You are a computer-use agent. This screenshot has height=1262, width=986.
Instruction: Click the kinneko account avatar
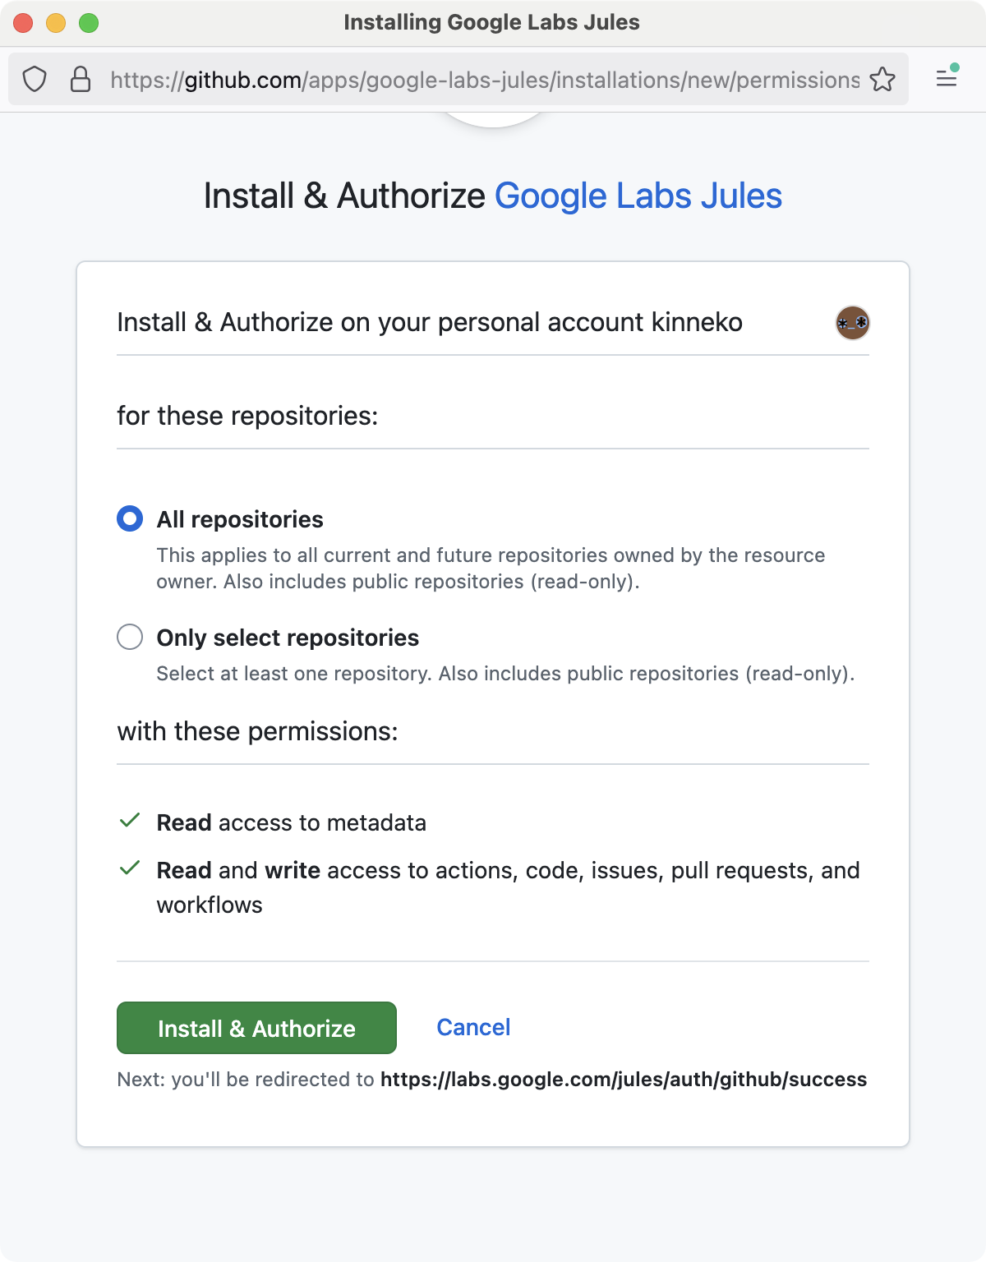pos(852,322)
